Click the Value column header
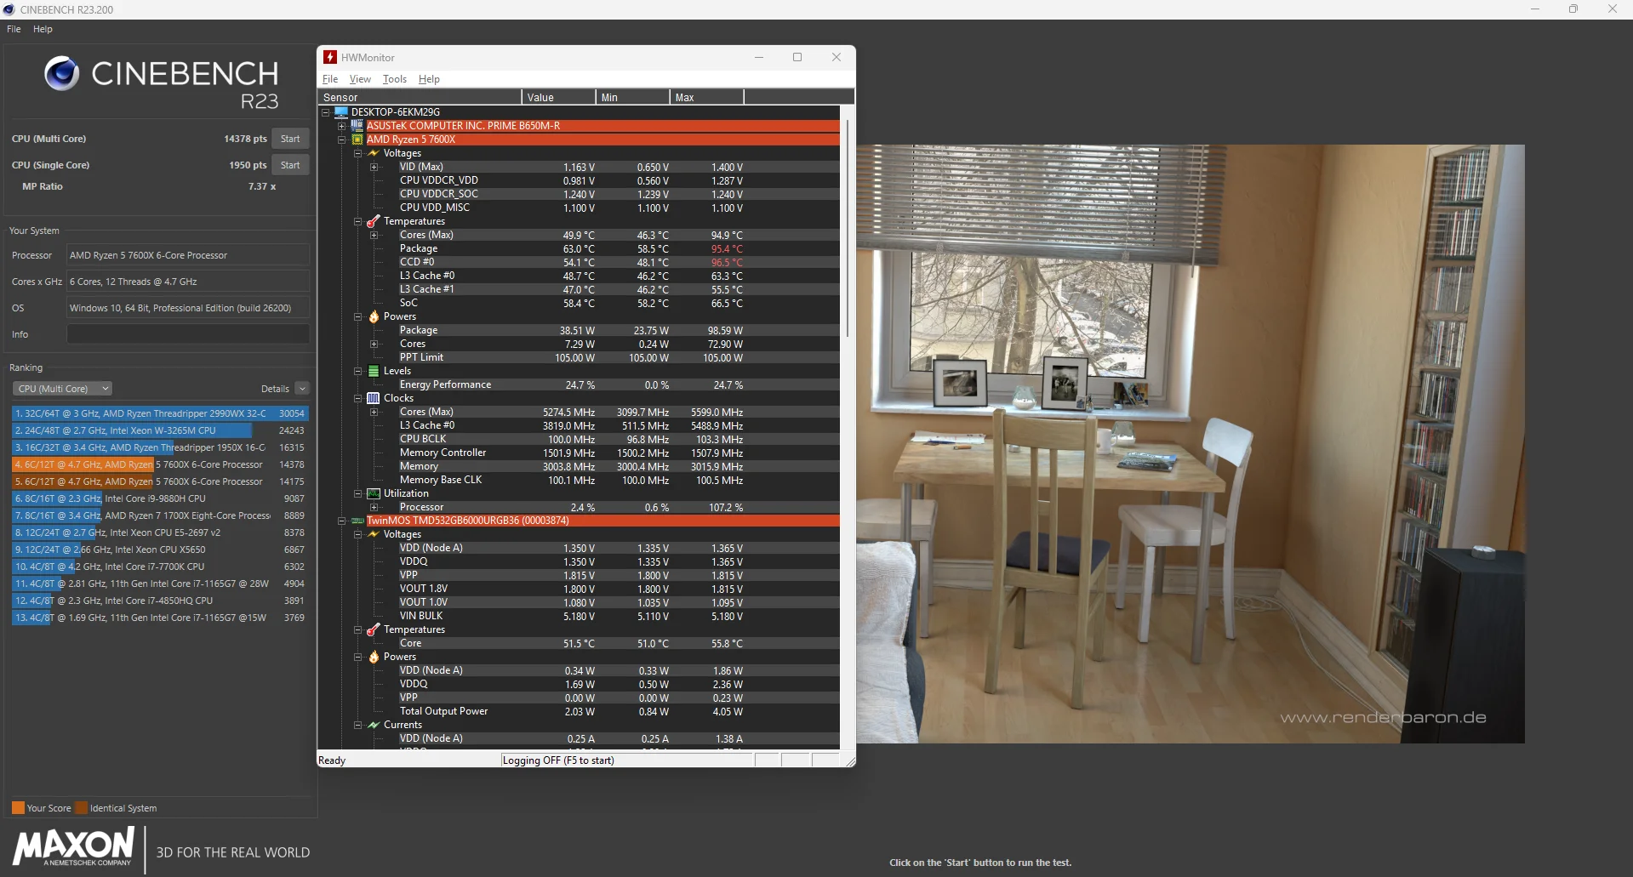 click(x=558, y=97)
